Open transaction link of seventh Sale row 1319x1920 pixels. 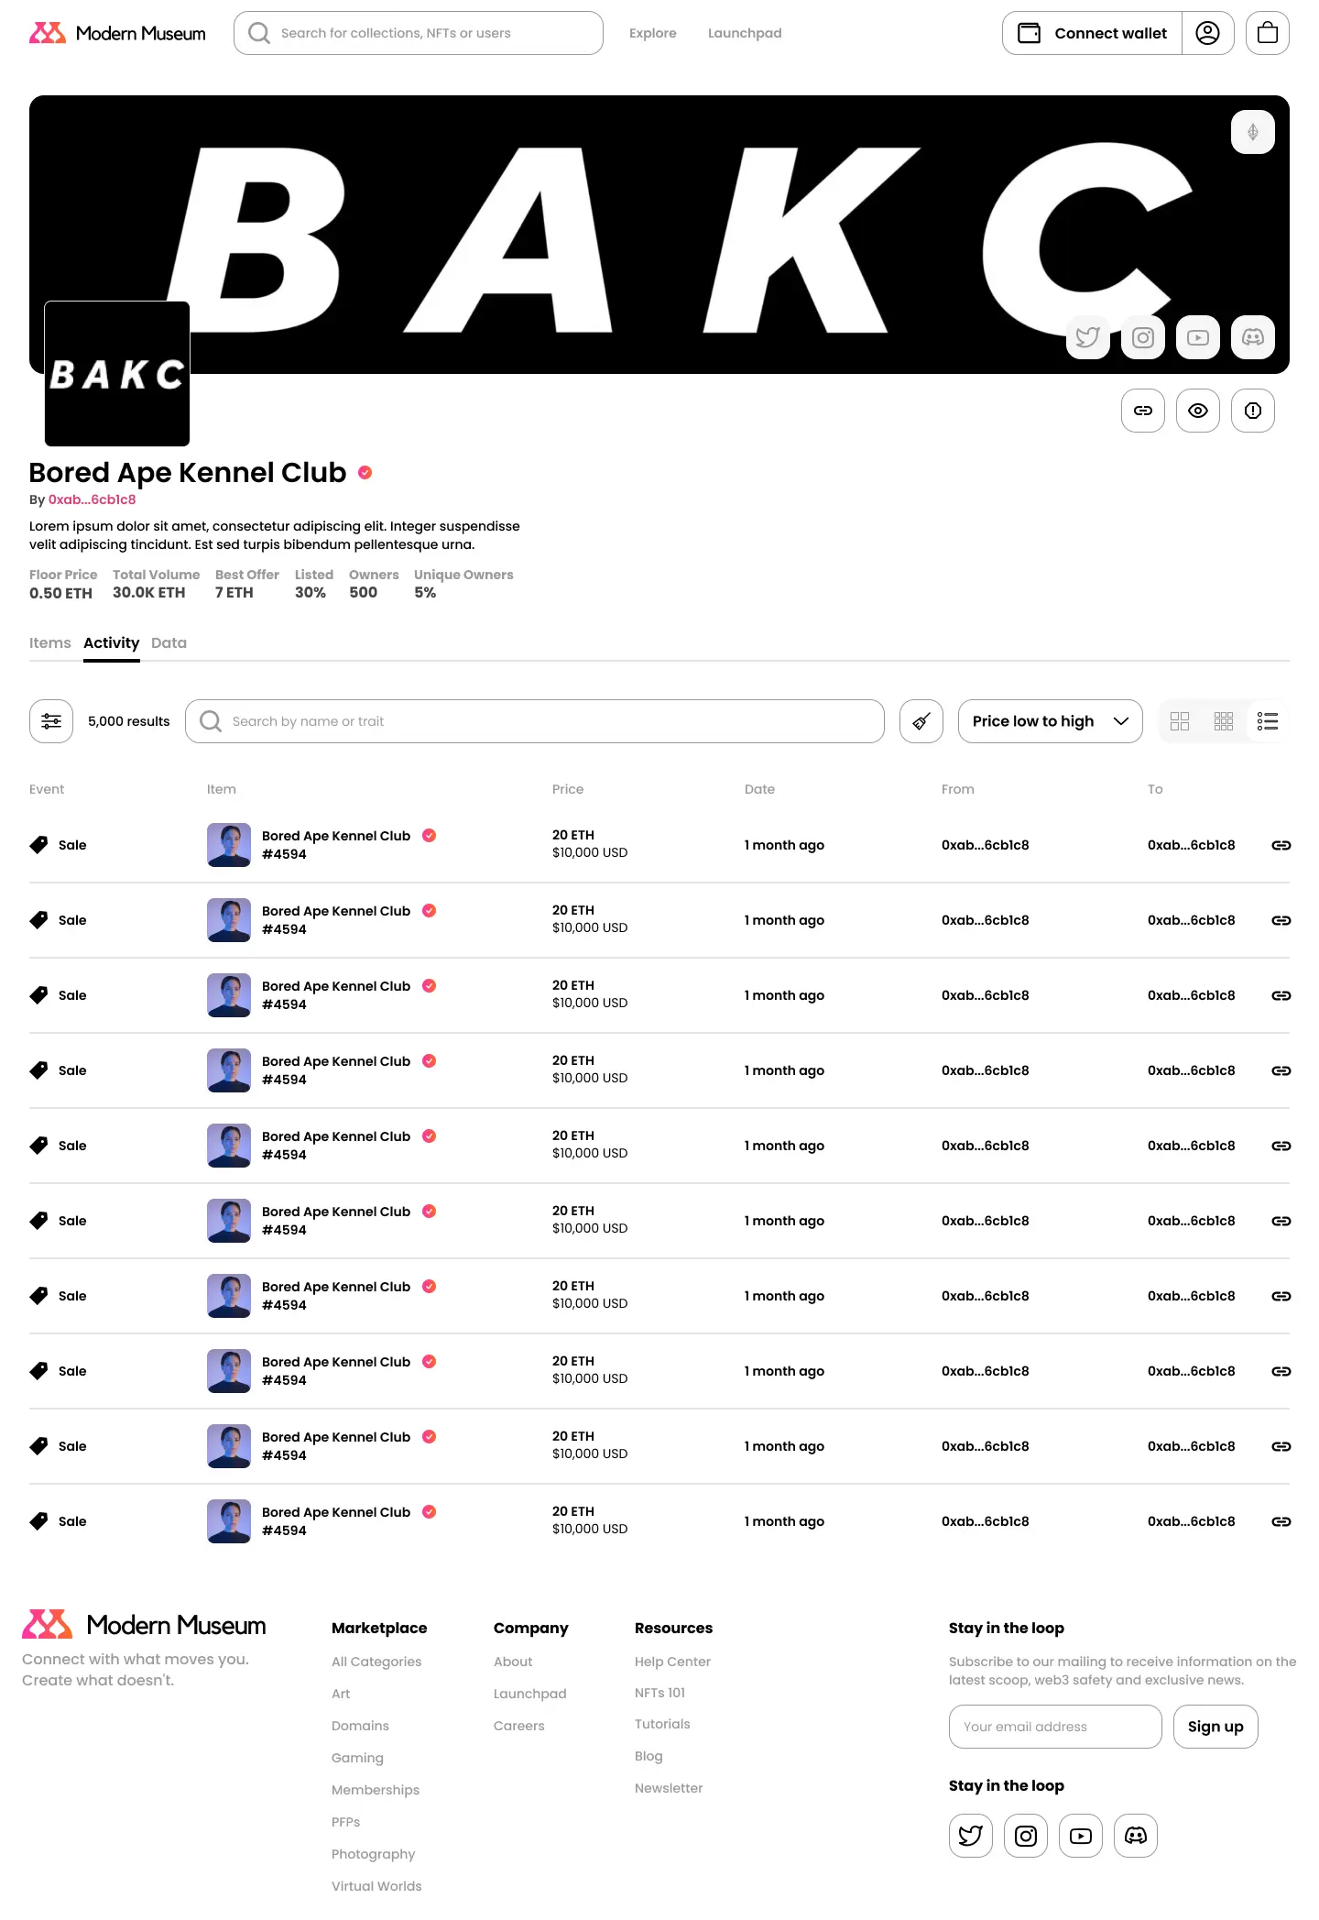[x=1281, y=1296]
